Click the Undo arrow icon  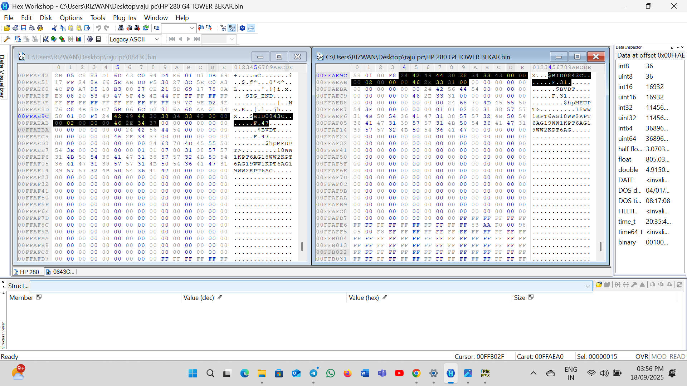(98, 28)
